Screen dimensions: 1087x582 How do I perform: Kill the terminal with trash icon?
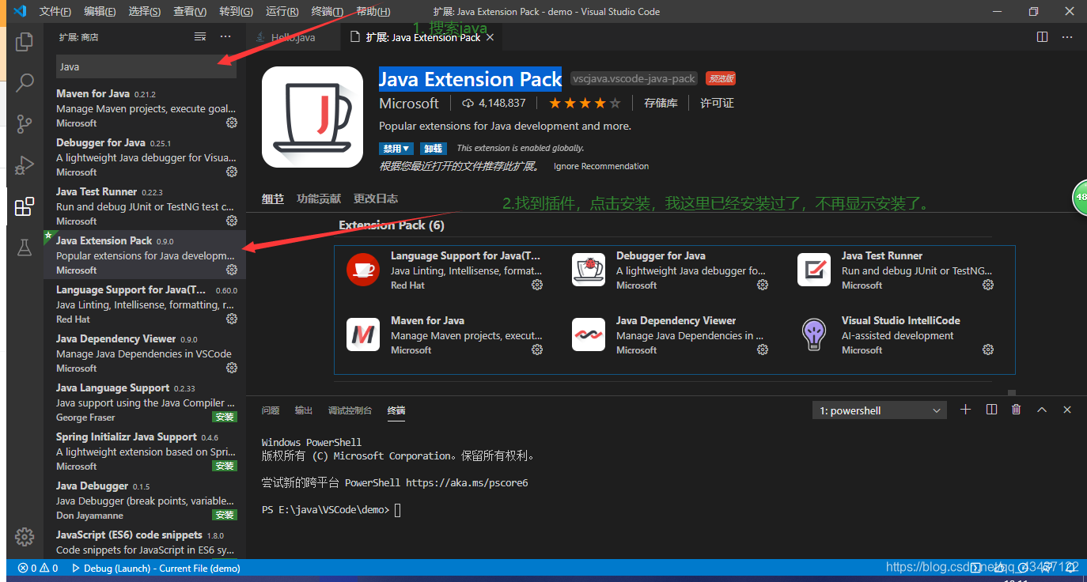pyautogui.click(x=1017, y=410)
